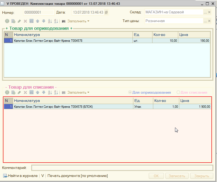217x182 pixels.
Task: Click barcode scanner icon in upper toolbar
Action: 63,21
